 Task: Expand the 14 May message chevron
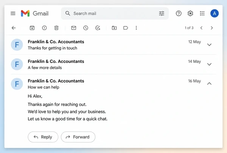[209, 64]
